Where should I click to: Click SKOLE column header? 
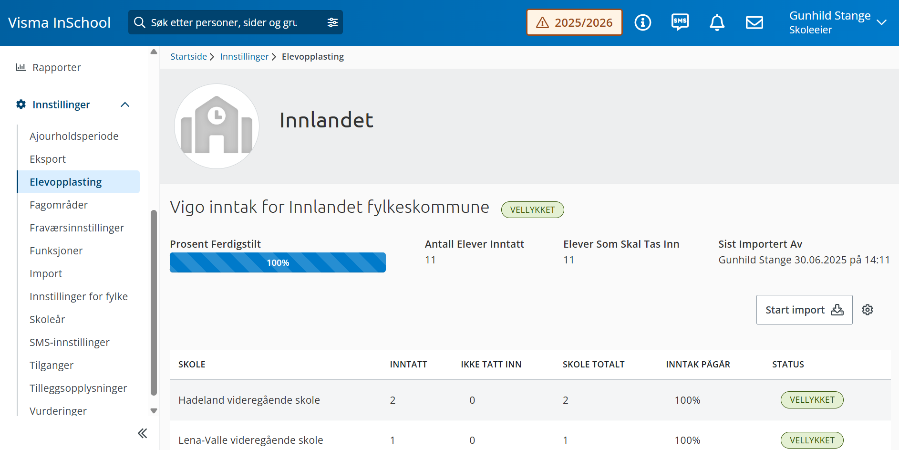coord(192,365)
